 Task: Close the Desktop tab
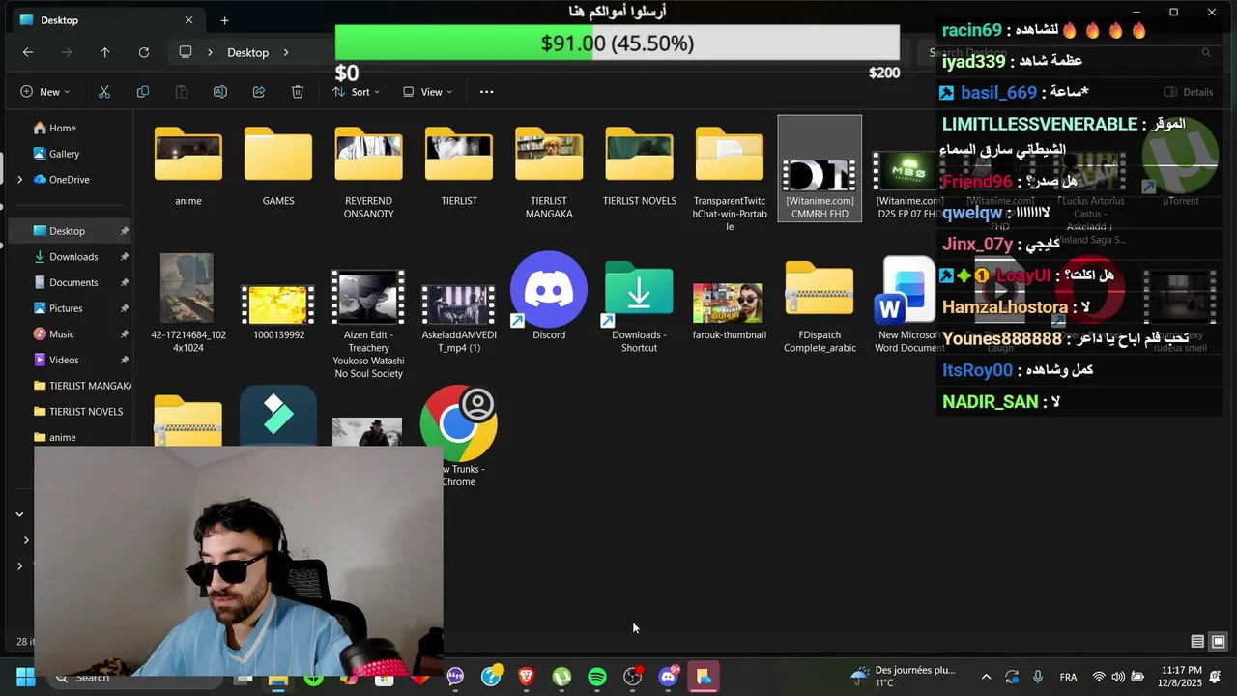click(188, 20)
